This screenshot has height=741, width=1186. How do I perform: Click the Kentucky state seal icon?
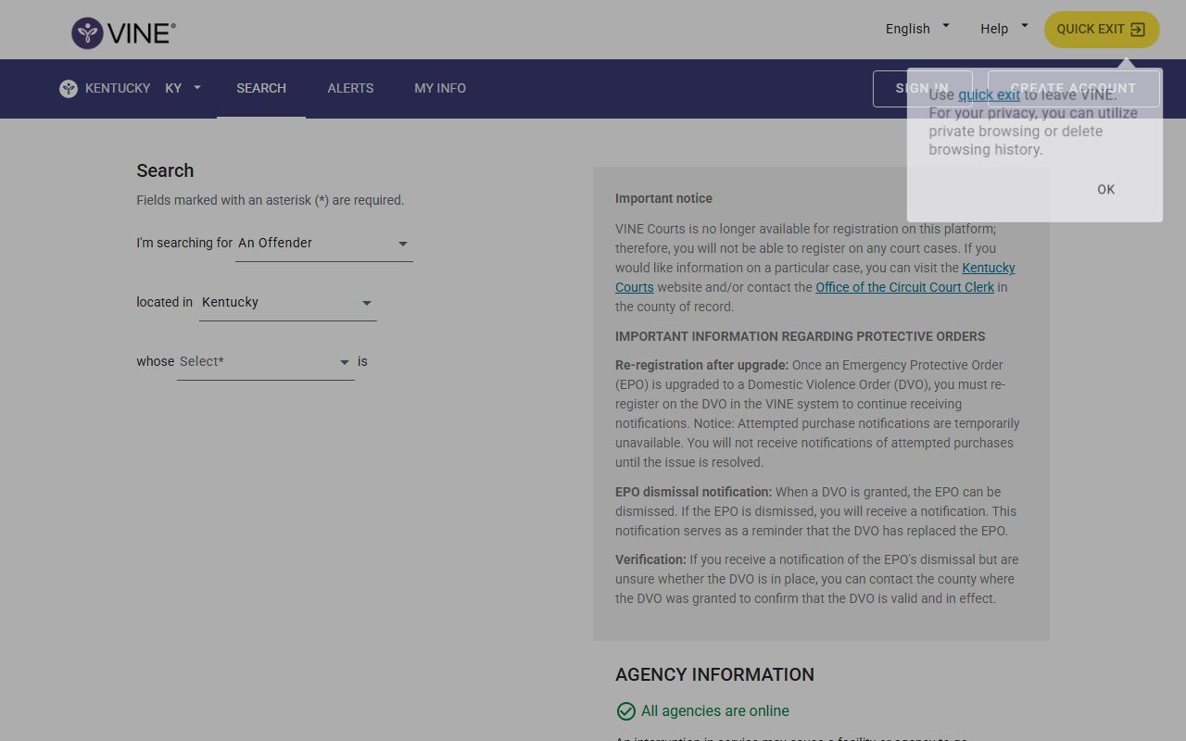pos(68,89)
